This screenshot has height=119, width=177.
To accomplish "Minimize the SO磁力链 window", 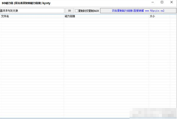I will [x=153, y=2].
